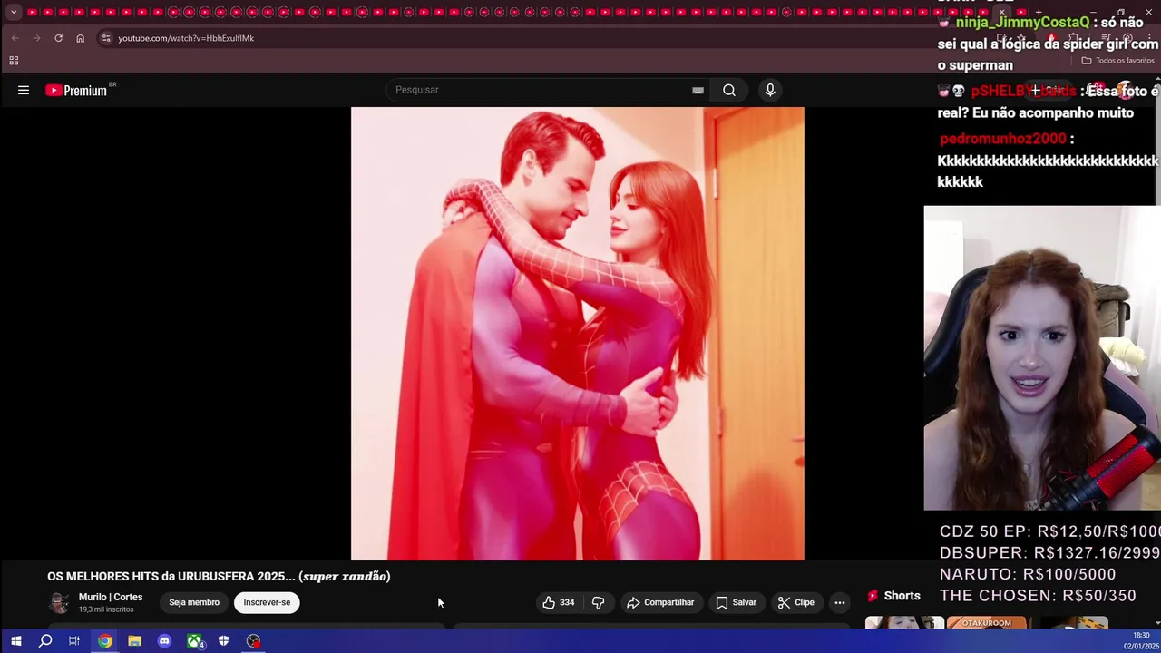Screen dimensions: 1161x653
Task: Open the on-screen keyboard icon in search box
Action: coord(698,90)
